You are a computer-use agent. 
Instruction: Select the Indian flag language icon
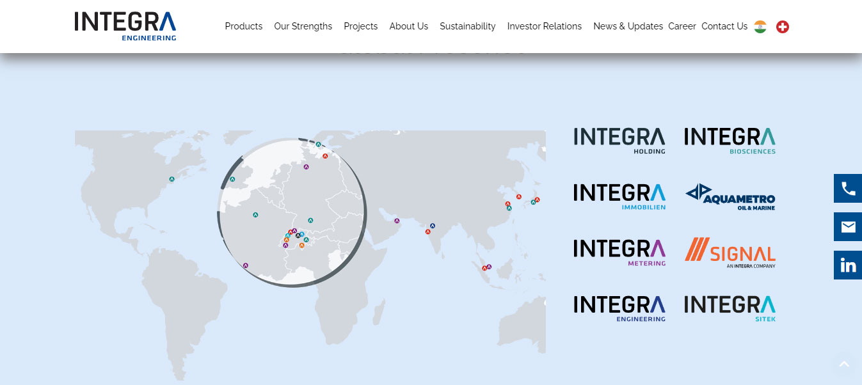point(760,26)
